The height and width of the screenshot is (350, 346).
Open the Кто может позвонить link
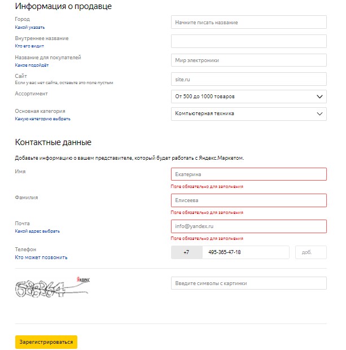(41, 257)
